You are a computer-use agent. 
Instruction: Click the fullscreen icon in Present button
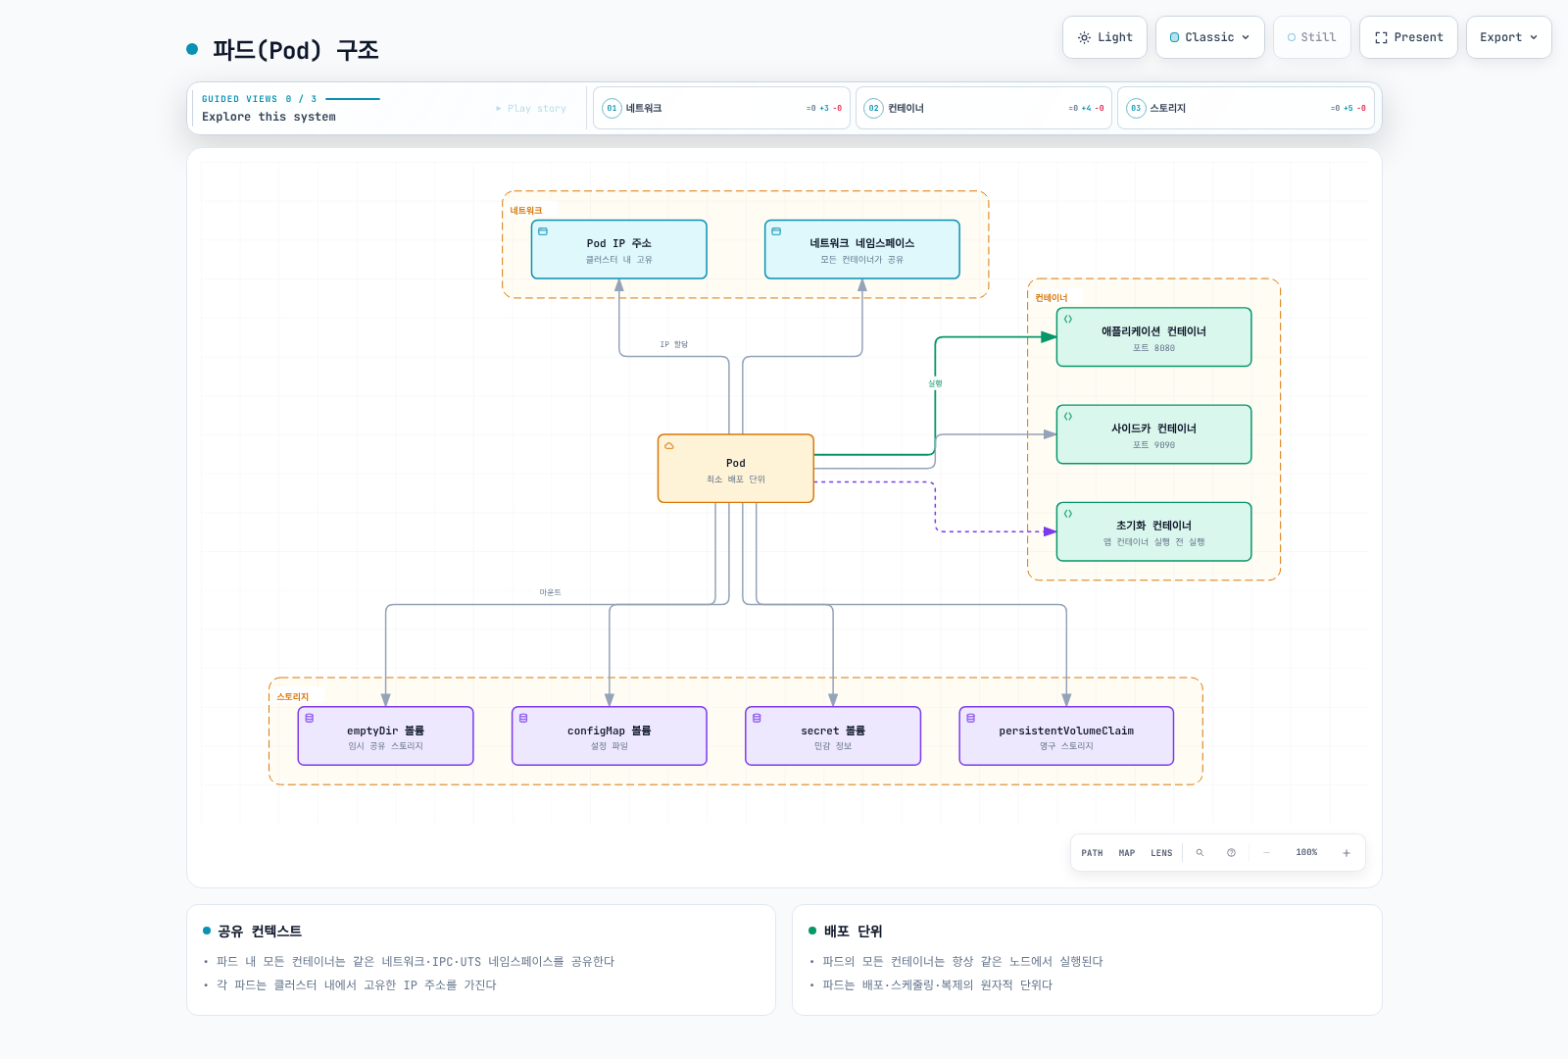tap(1381, 37)
